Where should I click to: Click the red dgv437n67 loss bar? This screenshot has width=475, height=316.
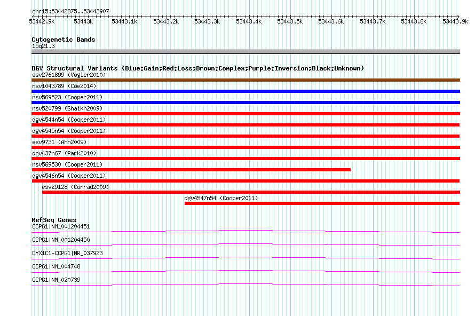pyautogui.click(x=246, y=159)
